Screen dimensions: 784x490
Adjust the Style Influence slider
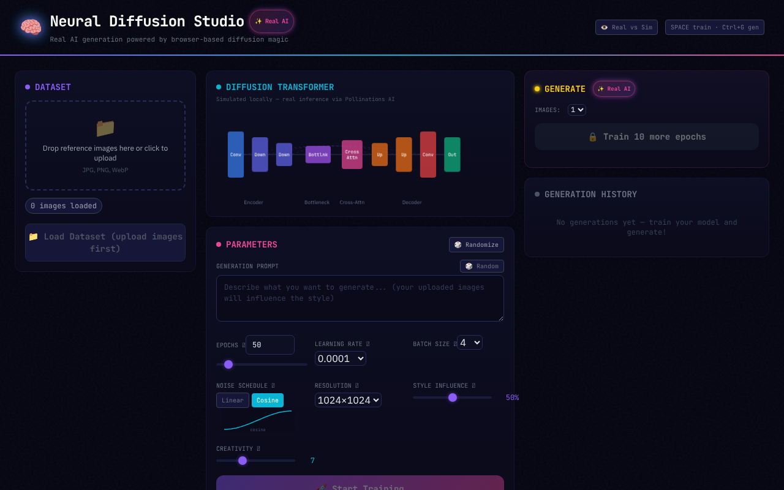tap(453, 397)
